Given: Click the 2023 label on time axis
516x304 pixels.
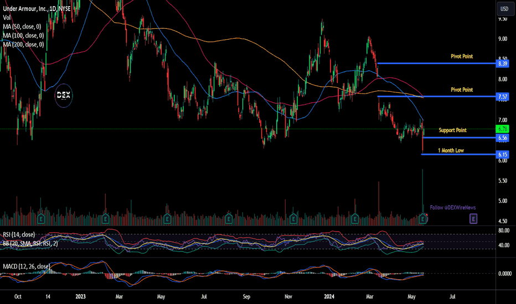Looking at the screenshot, I should 80,296.
